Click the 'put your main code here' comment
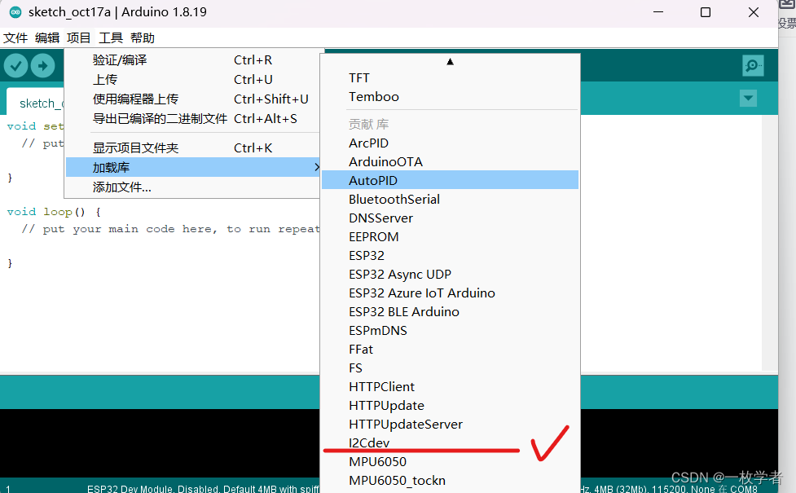The image size is (796, 493). (x=170, y=229)
